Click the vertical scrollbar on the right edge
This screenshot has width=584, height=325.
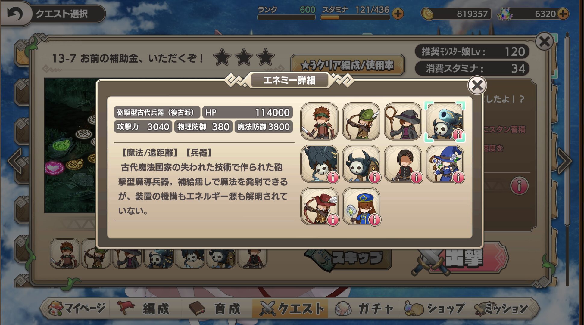pos(567,129)
